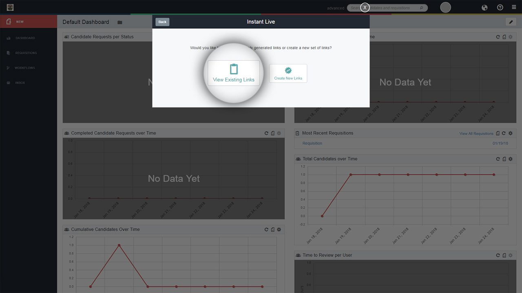Click the advanced search link
Screen dimensions: 522x293
pos(336,8)
